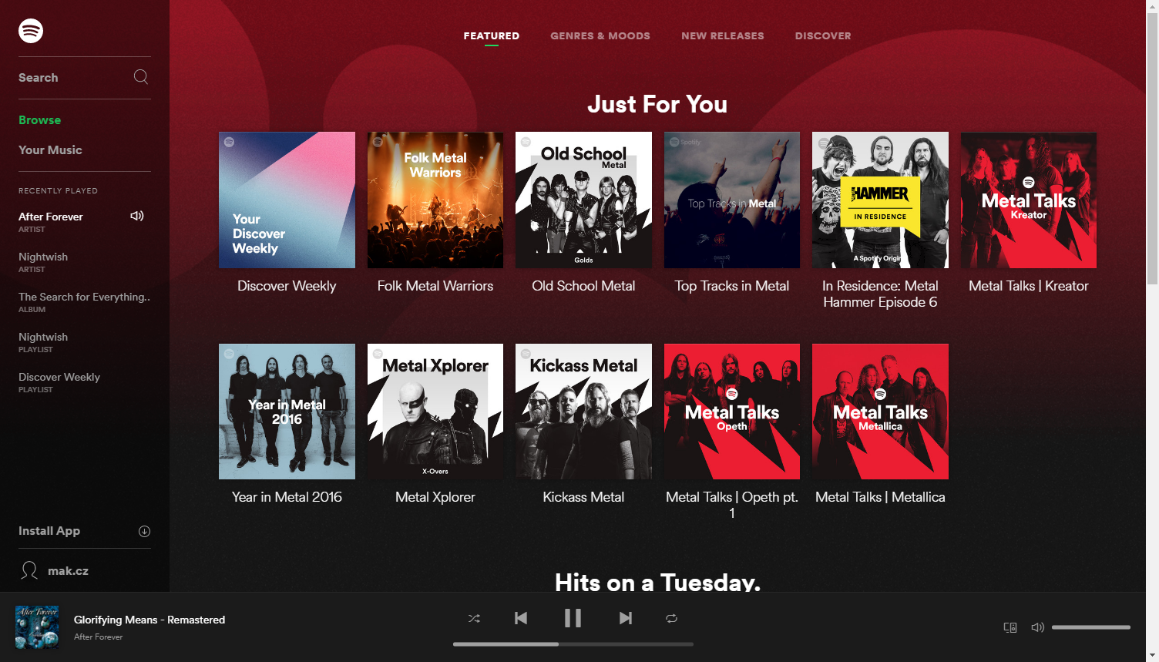Viewport: 1159px width, 662px height.
Task: Open Discover Weekly cover art
Action: 287,200
